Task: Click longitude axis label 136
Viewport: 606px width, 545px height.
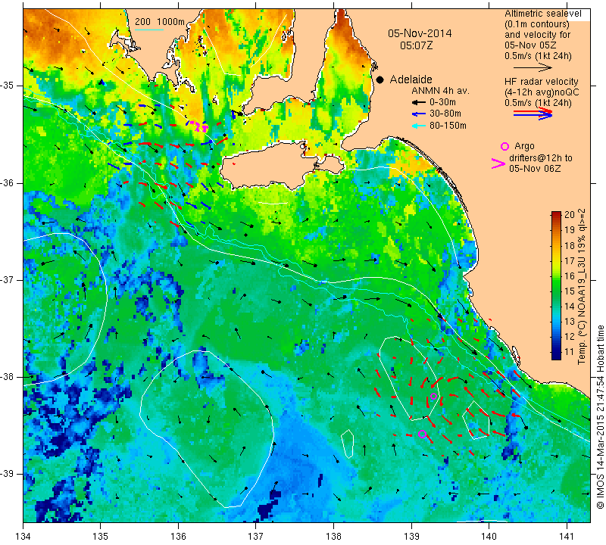Action: tap(178, 536)
